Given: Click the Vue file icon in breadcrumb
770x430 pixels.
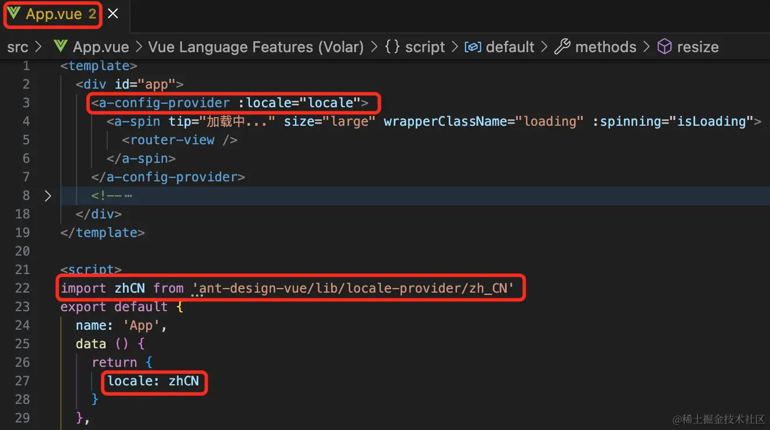Looking at the screenshot, I should 60,47.
